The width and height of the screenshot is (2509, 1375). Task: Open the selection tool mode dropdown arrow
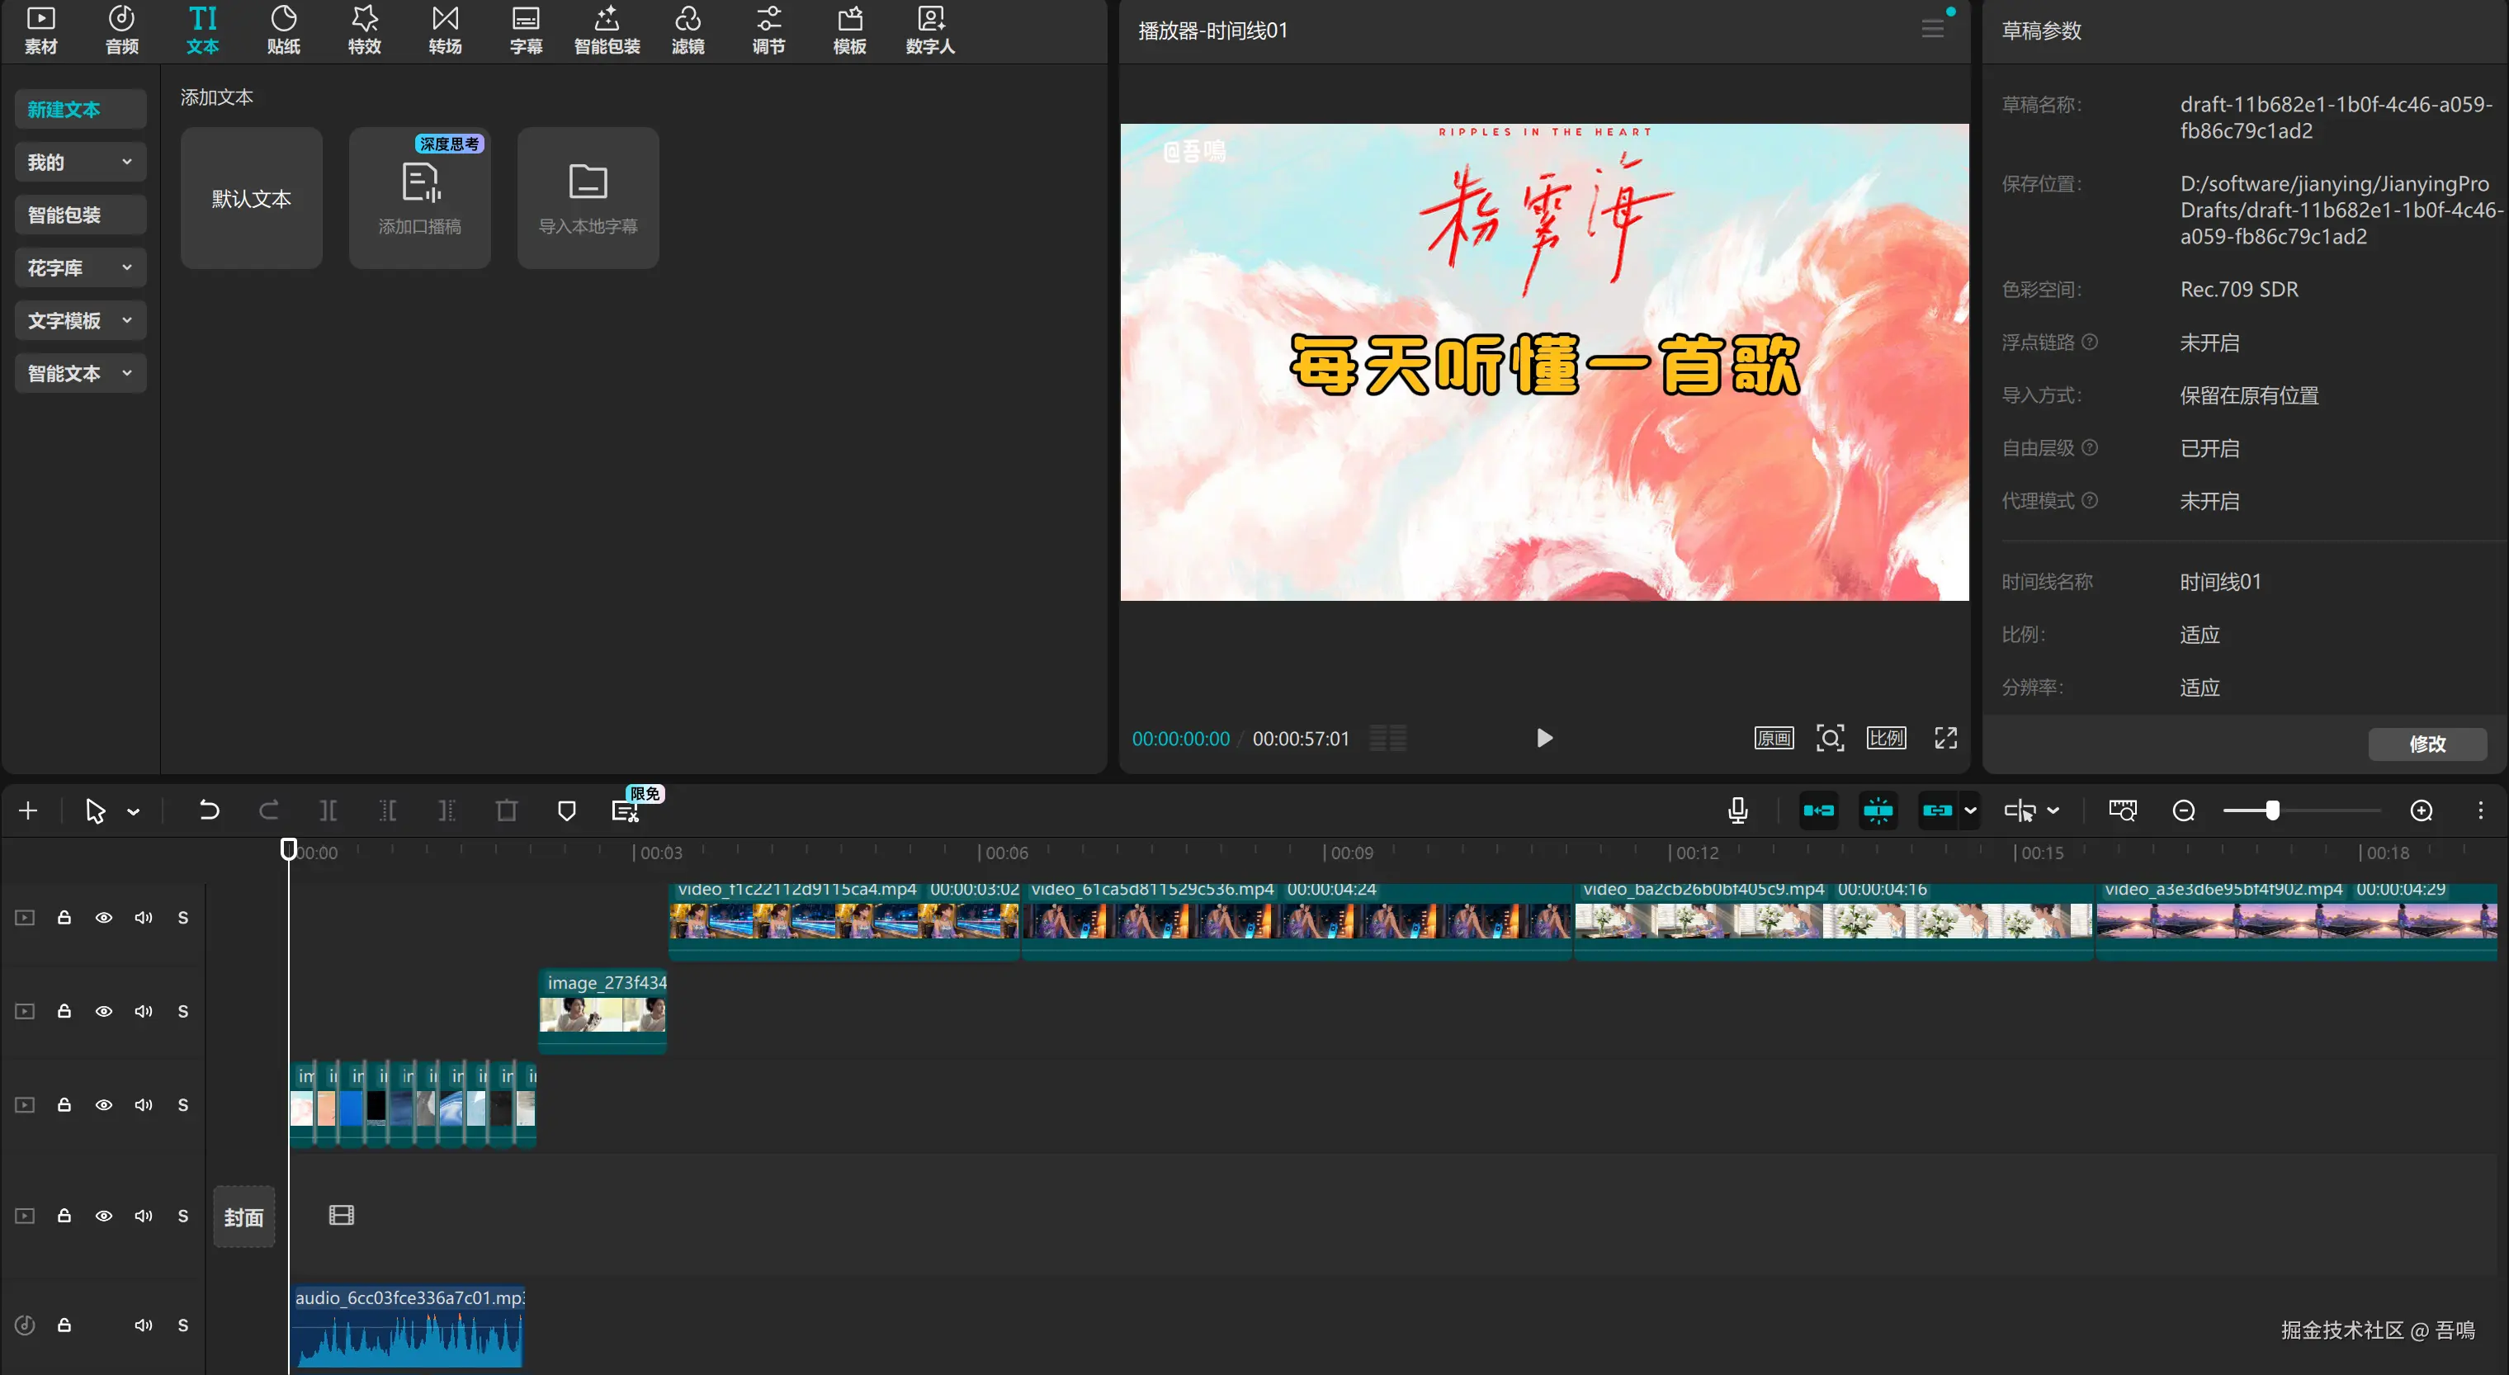pyautogui.click(x=134, y=811)
